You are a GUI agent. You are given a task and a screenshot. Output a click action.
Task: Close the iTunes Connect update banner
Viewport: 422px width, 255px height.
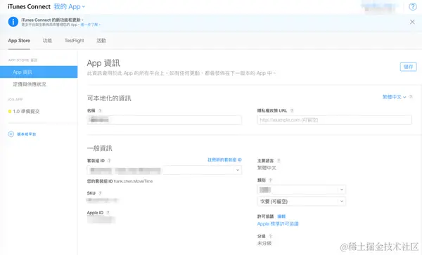(x=412, y=22)
